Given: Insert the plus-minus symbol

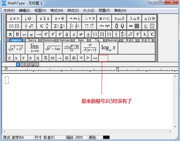Looking at the screenshot, I should 88,35.
